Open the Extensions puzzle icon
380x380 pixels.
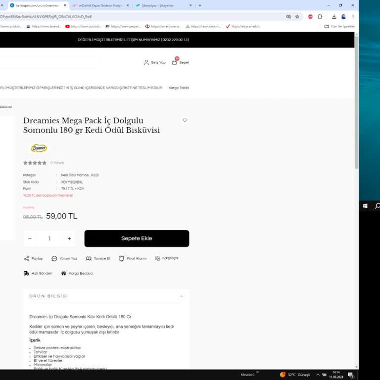320,16
